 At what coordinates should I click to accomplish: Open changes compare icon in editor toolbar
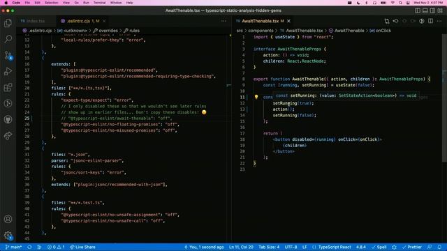click(x=387, y=21)
